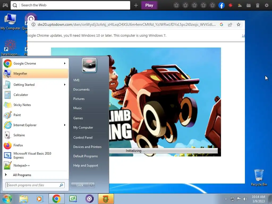Click the red bug icon
The width and height of the screenshot is (272, 204).
point(231,5)
